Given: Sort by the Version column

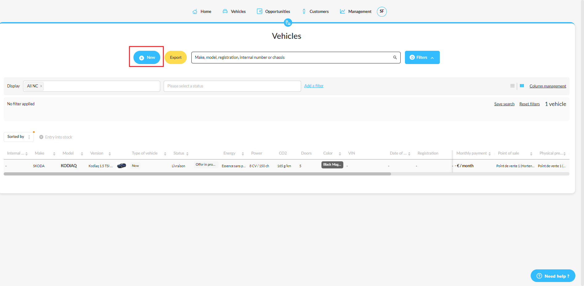Looking at the screenshot, I should pos(110,154).
